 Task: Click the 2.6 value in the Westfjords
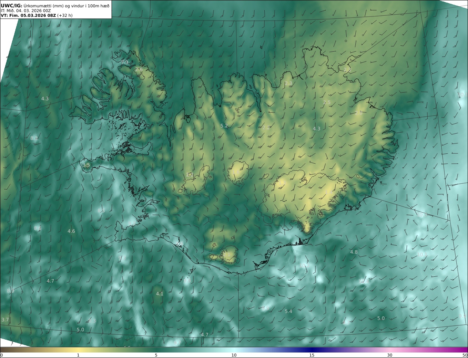point(139,70)
